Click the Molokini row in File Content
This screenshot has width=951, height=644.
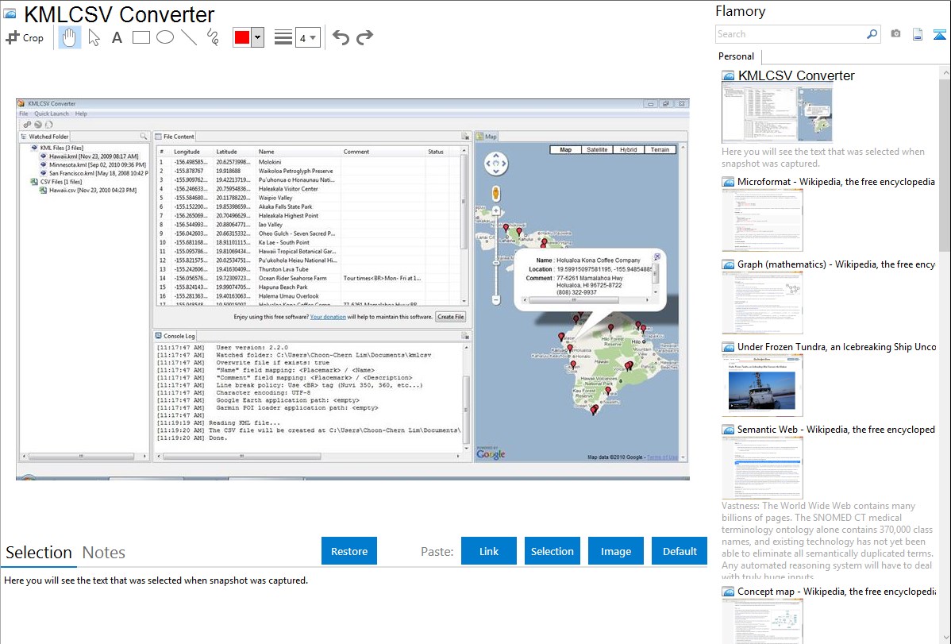click(308, 162)
